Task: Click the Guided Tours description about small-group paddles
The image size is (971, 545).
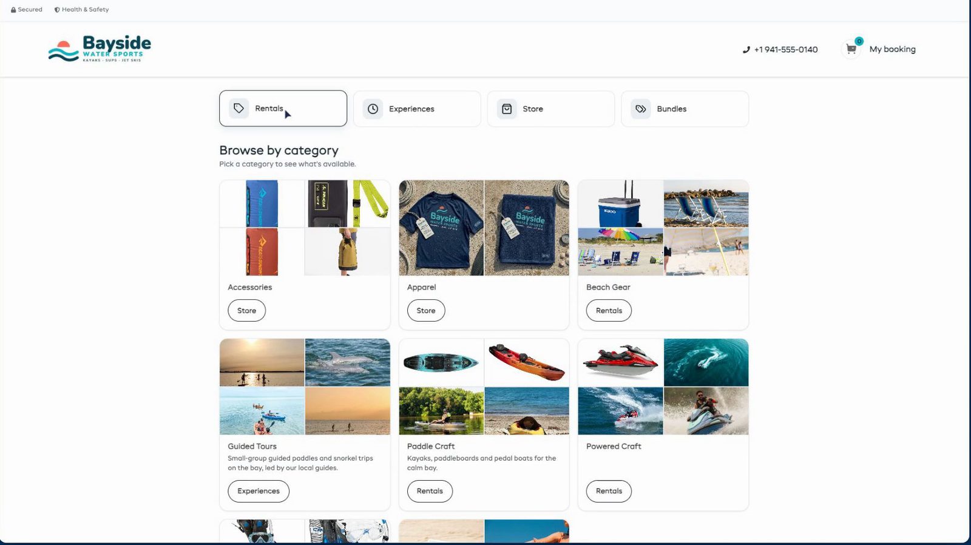Action: (300, 463)
